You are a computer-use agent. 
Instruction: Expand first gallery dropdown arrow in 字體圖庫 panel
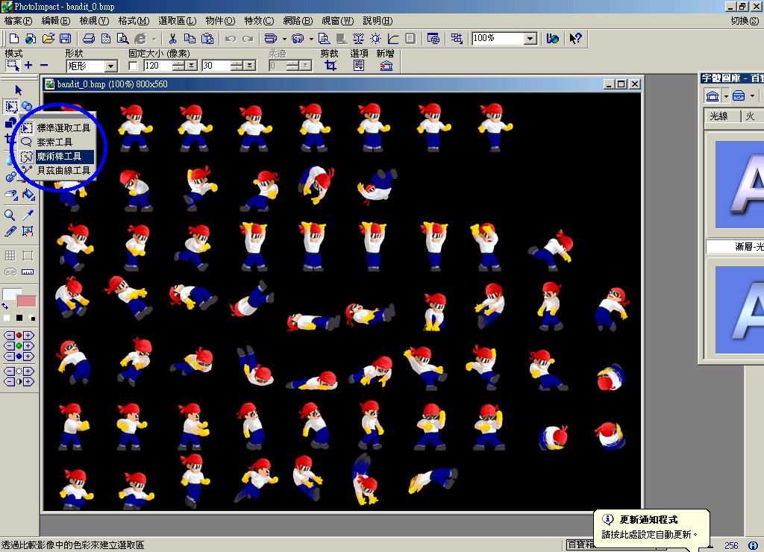[x=726, y=96]
